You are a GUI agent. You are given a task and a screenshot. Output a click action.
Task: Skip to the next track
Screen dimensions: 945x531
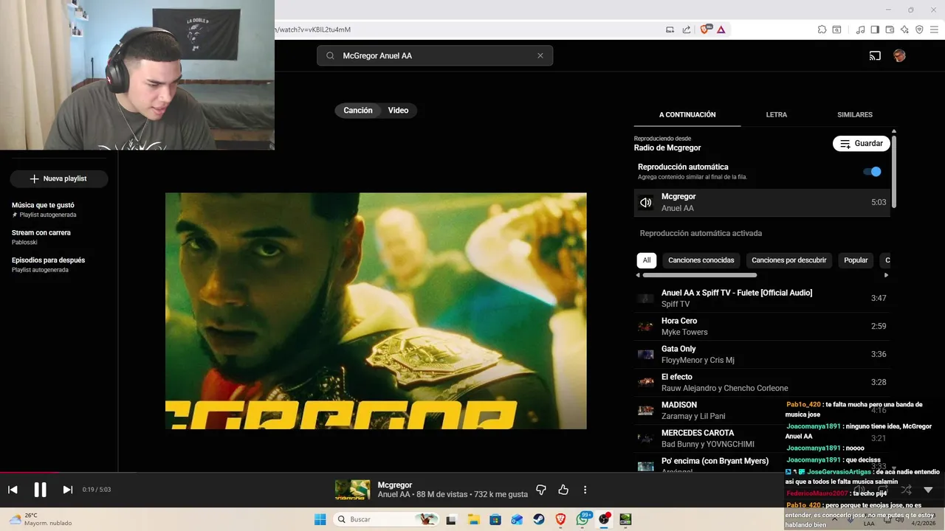click(67, 490)
